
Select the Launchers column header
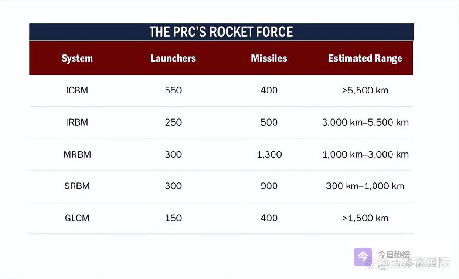click(173, 58)
